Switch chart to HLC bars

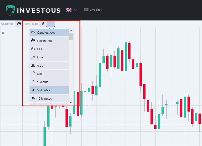coord(49,49)
